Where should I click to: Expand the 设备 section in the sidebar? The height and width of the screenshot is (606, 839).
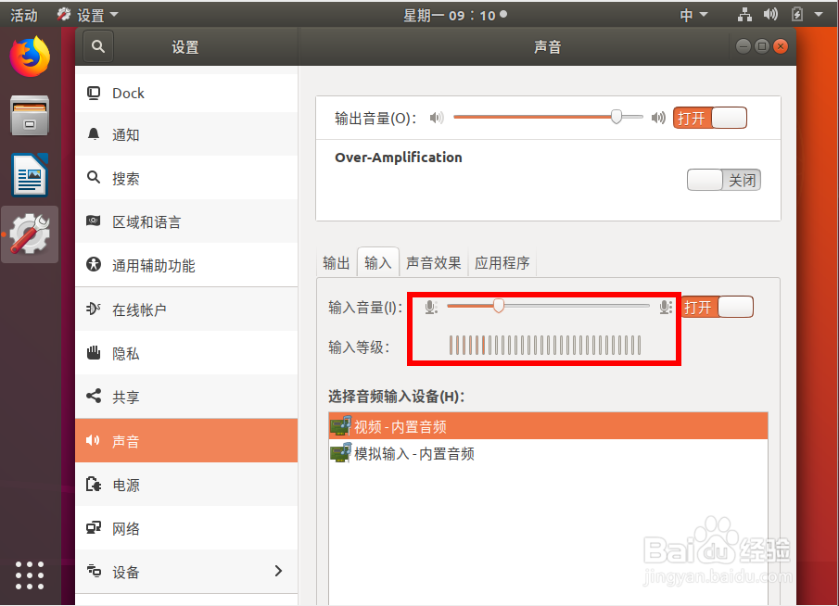pyautogui.click(x=185, y=573)
